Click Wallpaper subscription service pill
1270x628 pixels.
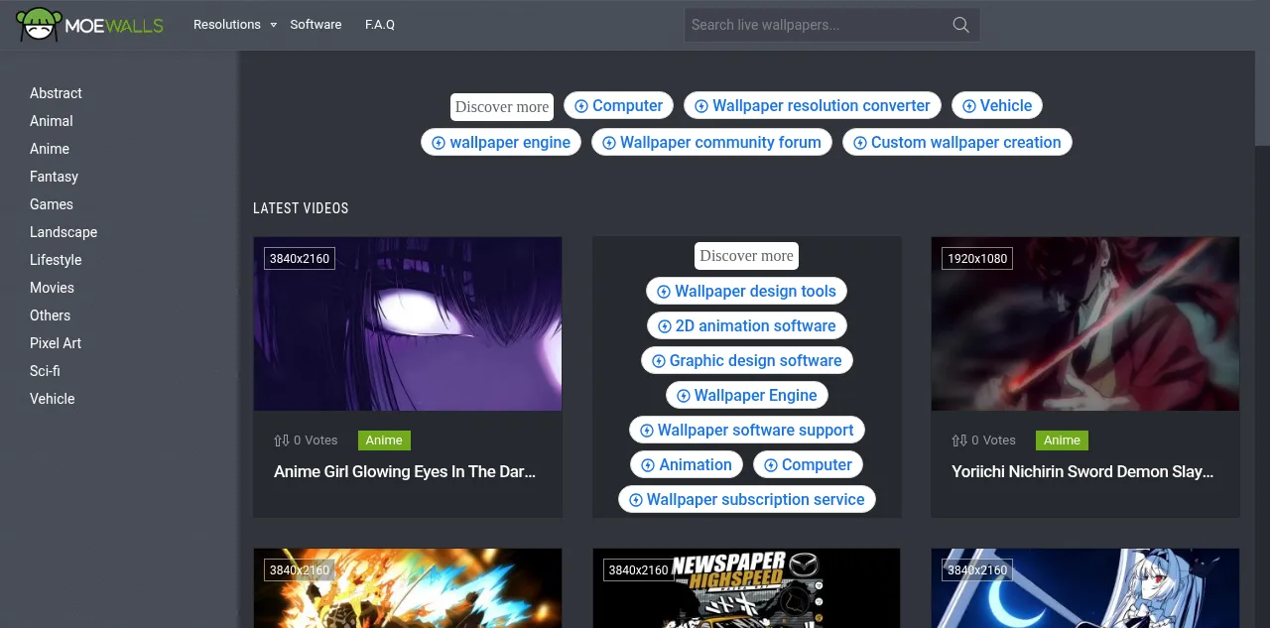click(746, 499)
